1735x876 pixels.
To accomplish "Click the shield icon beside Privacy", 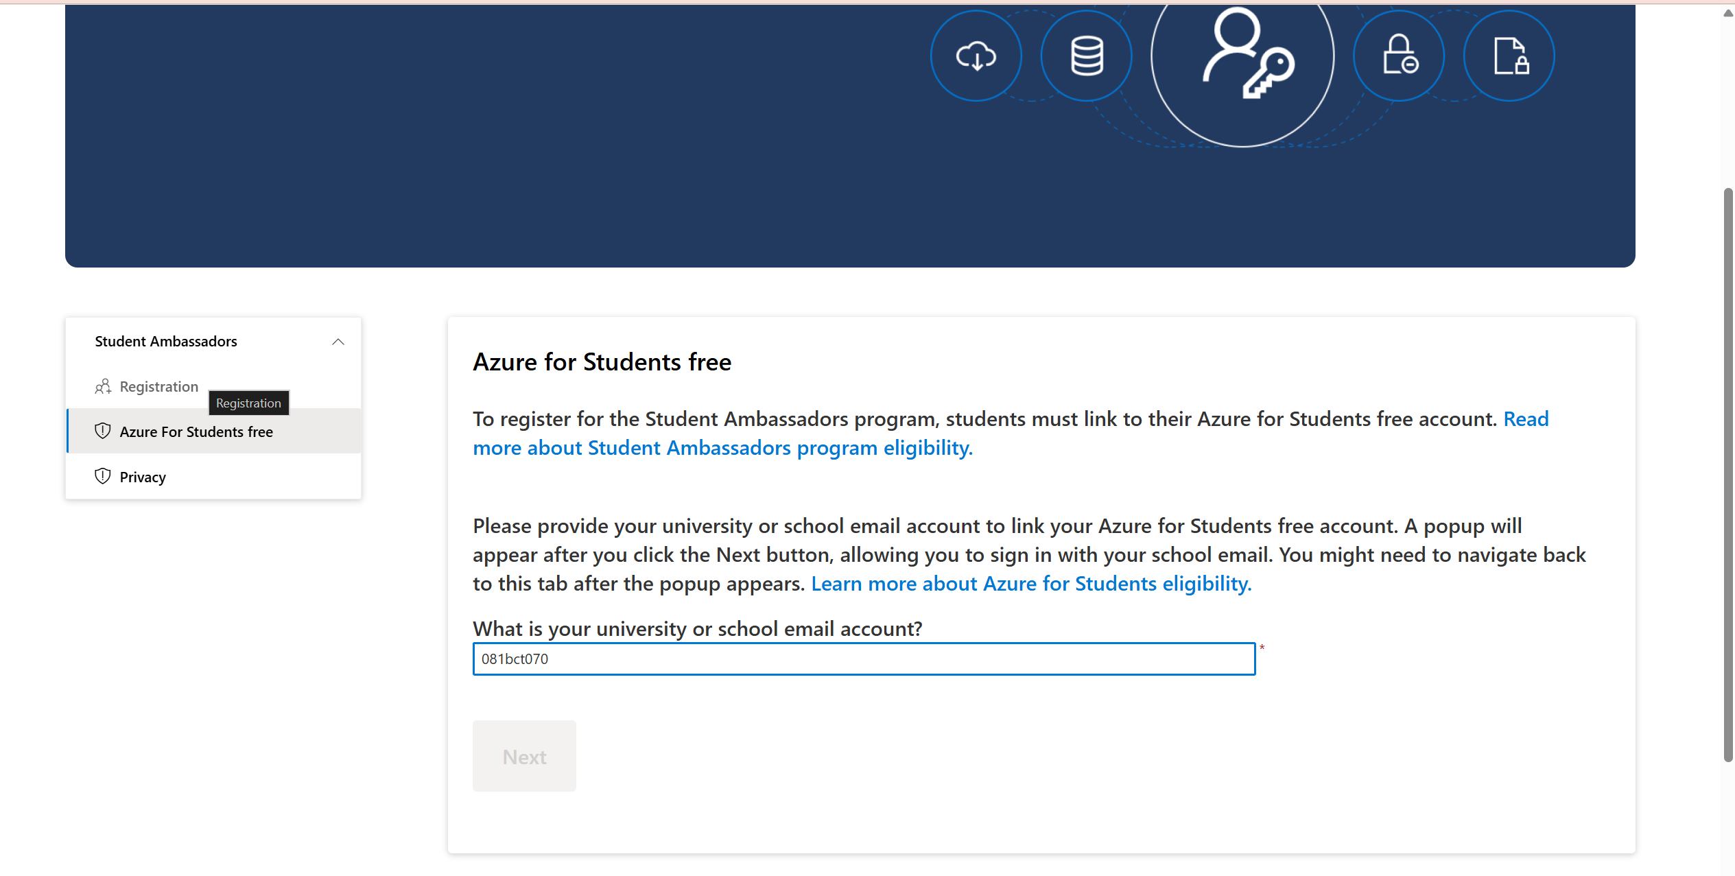I will (103, 477).
